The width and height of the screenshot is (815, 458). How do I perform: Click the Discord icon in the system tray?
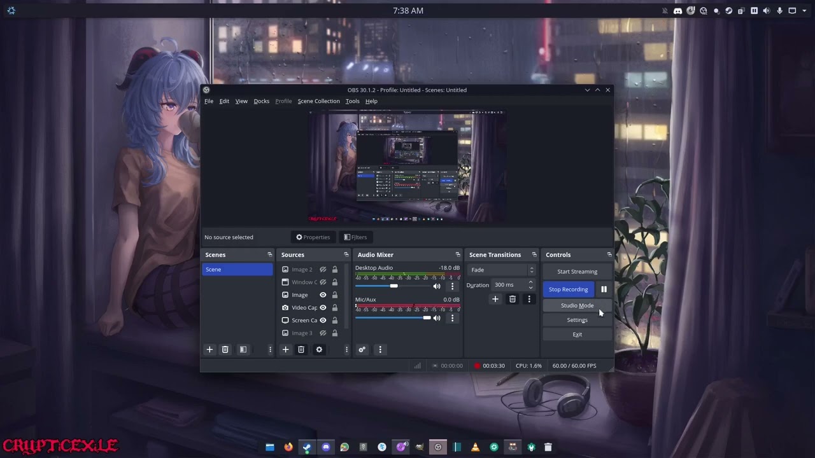point(678,11)
